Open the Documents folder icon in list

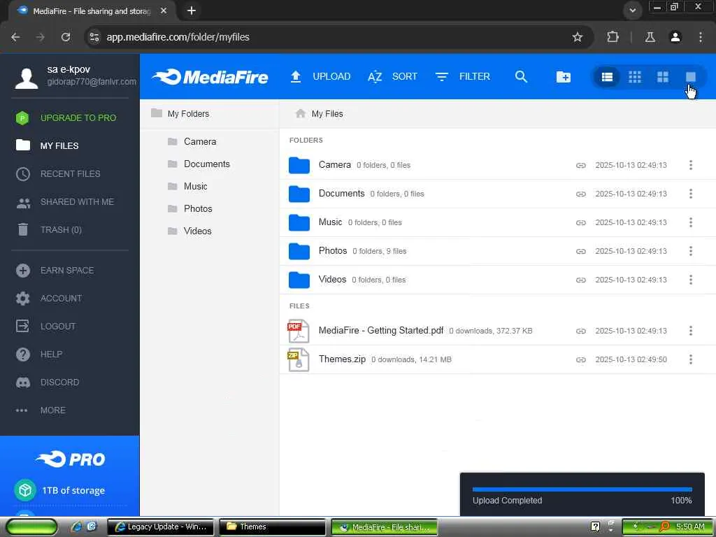[x=299, y=194]
